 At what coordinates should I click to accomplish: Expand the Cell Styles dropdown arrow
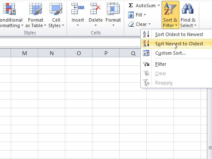point(63,25)
